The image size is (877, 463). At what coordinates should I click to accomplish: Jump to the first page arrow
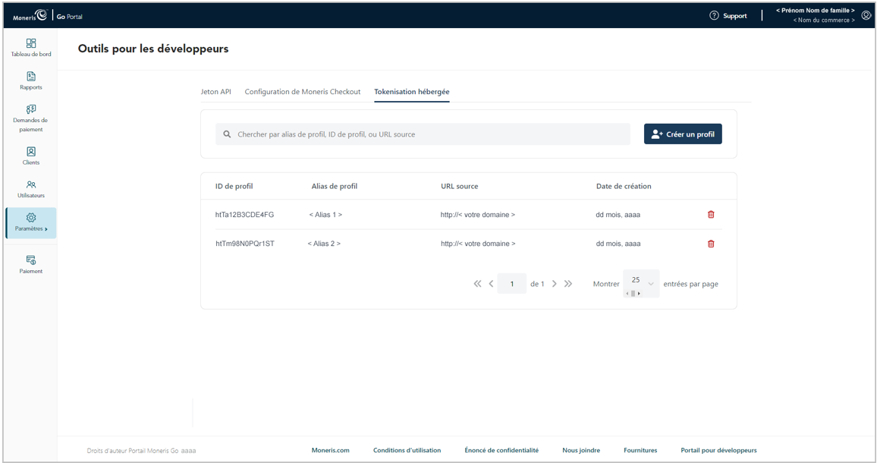[477, 284]
